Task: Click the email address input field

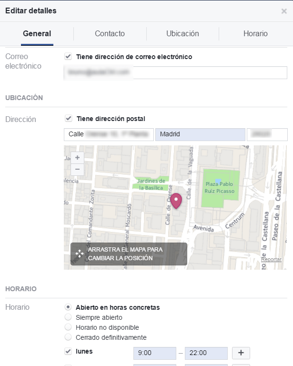Action: (x=175, y=72)
